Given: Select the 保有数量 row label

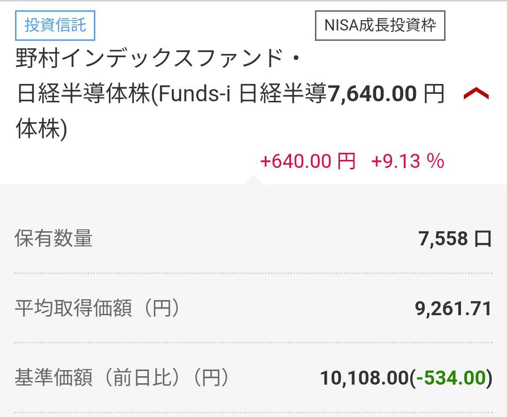Looking at the screenshot, I should tap(54, 239).
